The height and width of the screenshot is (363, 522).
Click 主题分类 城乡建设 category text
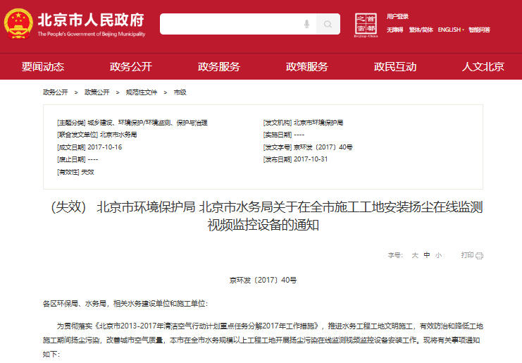[132, 123]
